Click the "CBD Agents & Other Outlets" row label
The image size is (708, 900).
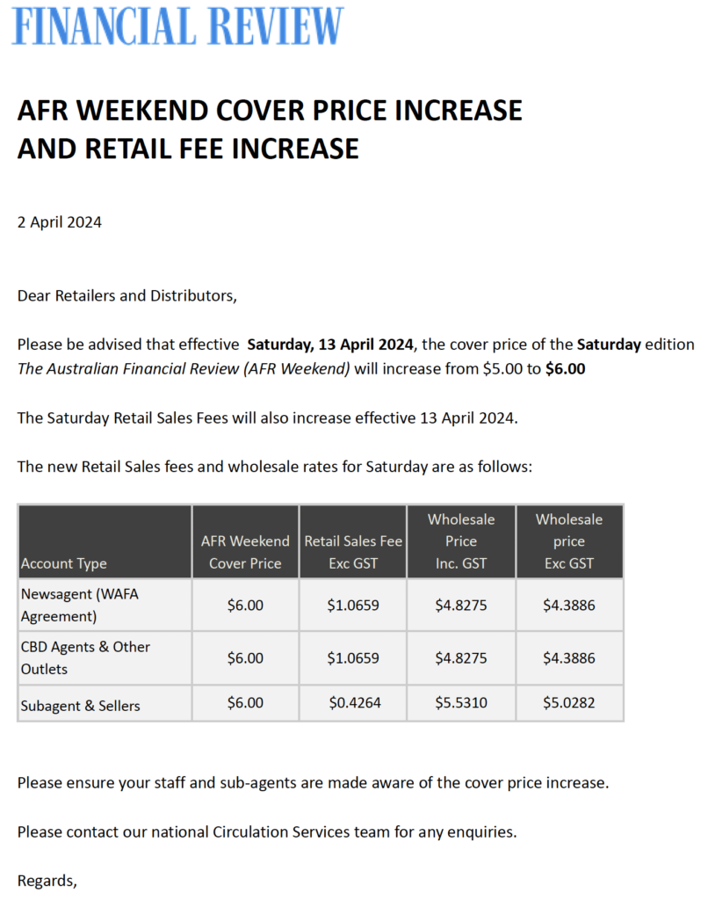(85, 657)
